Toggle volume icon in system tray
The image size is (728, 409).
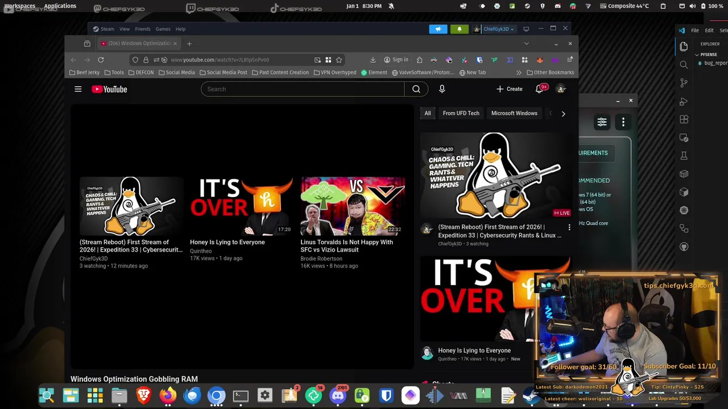coord(692,6)
